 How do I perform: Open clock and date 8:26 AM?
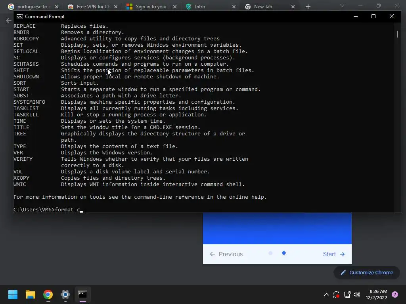point(376,294)
